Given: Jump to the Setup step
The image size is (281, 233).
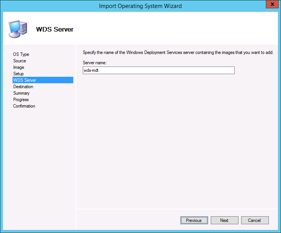Looking at the screenshot, I should pyautogui.click(x=19, y=74).
